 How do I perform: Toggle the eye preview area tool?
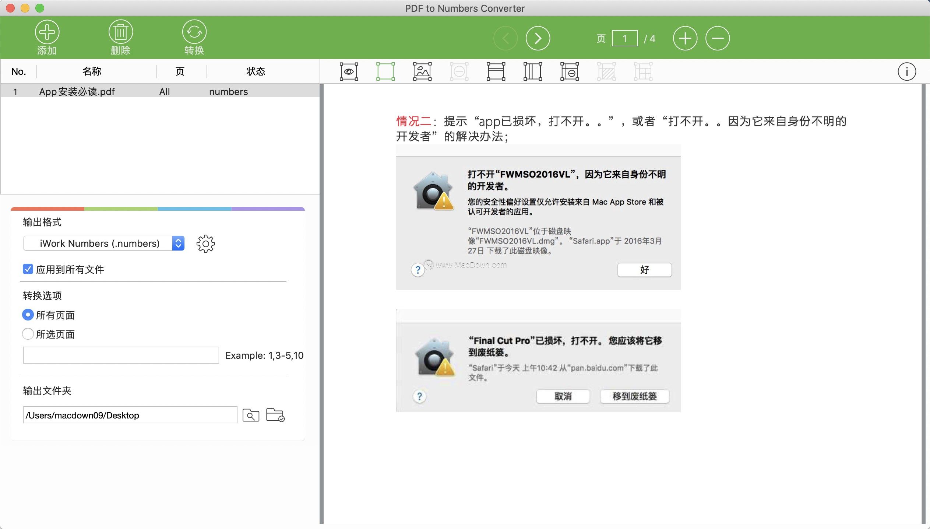pyautogui.click(x=349, y=71)
